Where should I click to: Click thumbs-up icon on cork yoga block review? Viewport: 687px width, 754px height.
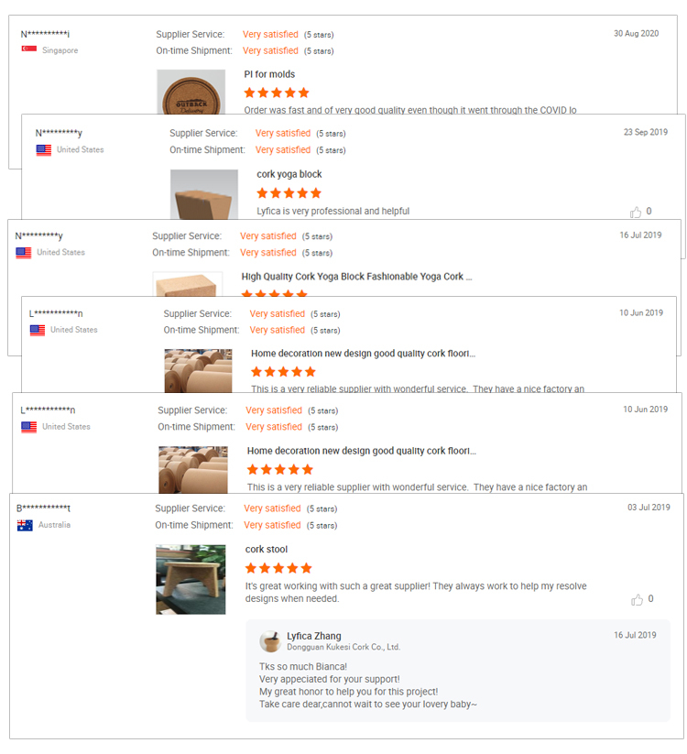click(x=636, y=212)
